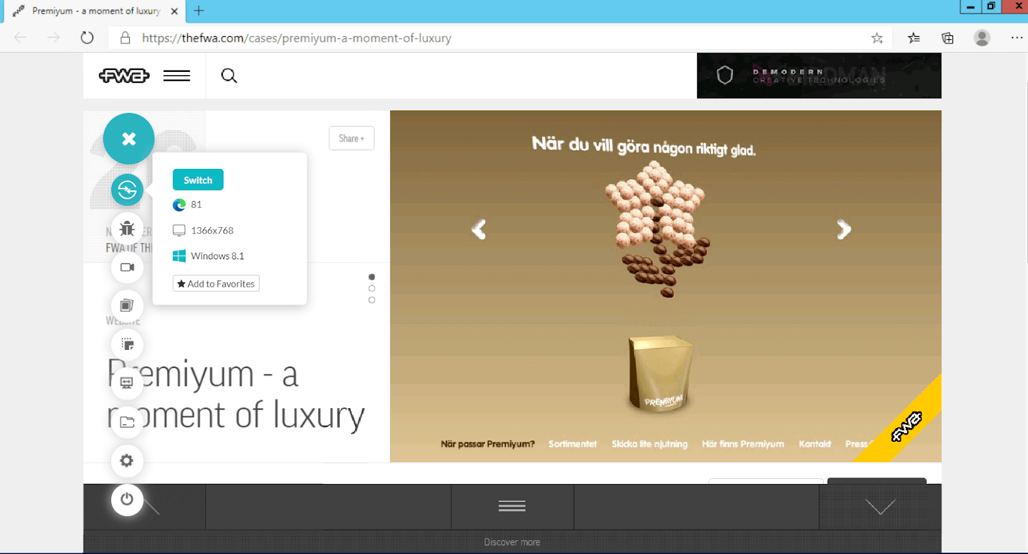The image size is (1028, 554).
Task: Select the second pagination dot
Action: pos(371,288)
